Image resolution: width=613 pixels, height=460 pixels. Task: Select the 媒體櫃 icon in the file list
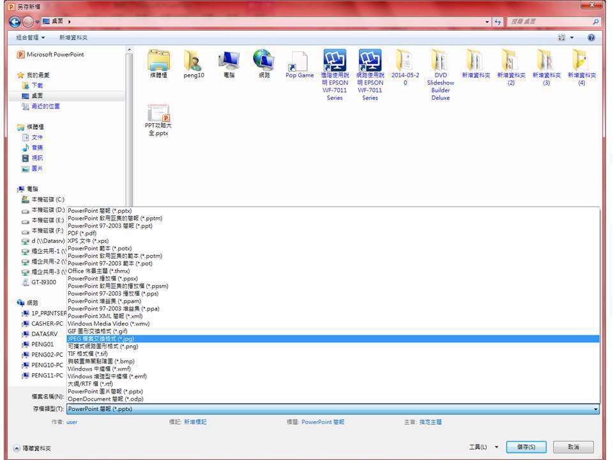pos(158,63)
